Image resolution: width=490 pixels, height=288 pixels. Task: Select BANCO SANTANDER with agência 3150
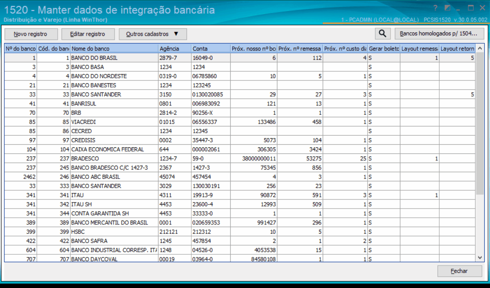(x=240, y=94)
